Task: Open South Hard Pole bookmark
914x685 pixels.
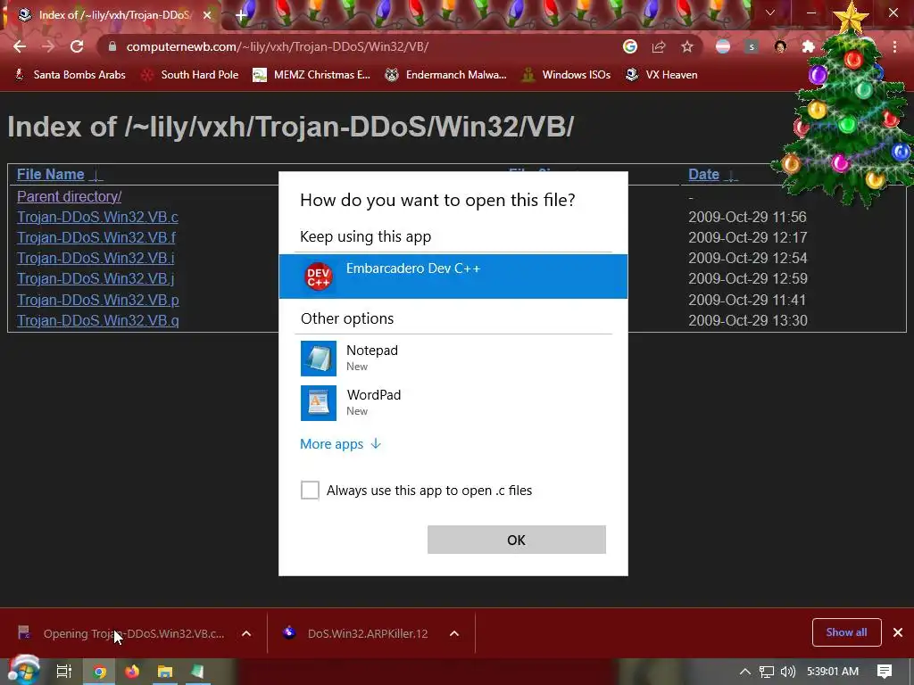Action: point(192,75)
